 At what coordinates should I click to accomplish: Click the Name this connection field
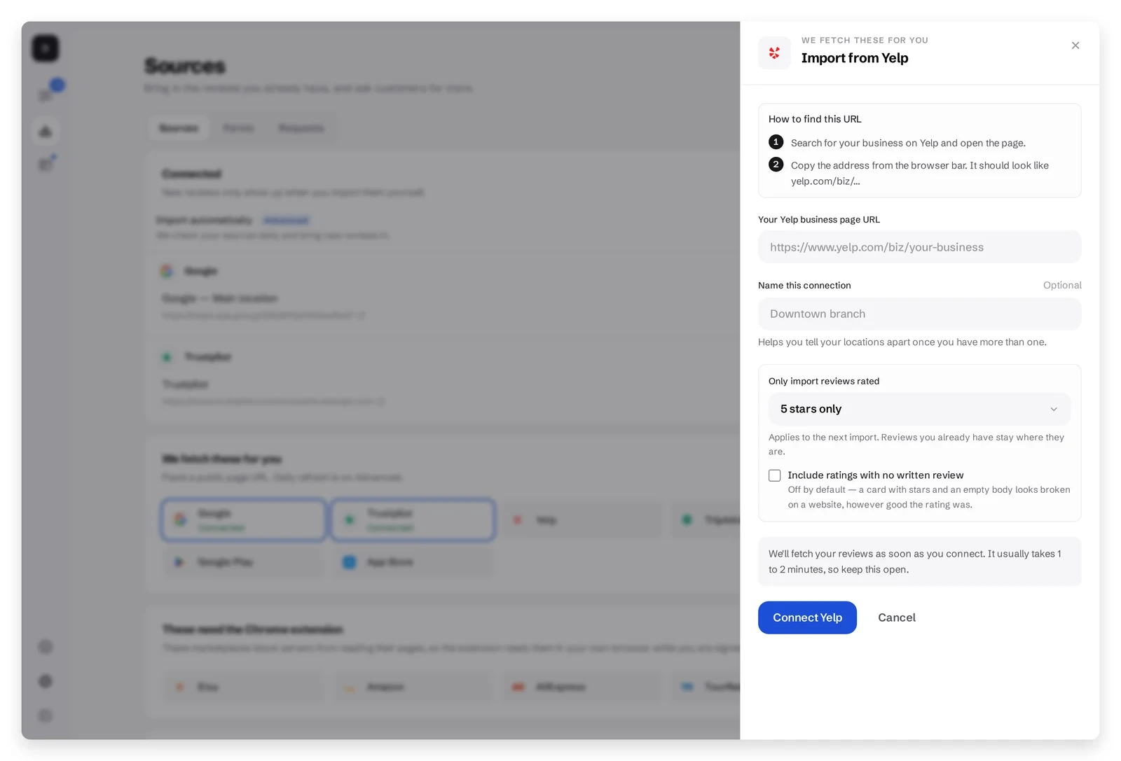(919, 314)
